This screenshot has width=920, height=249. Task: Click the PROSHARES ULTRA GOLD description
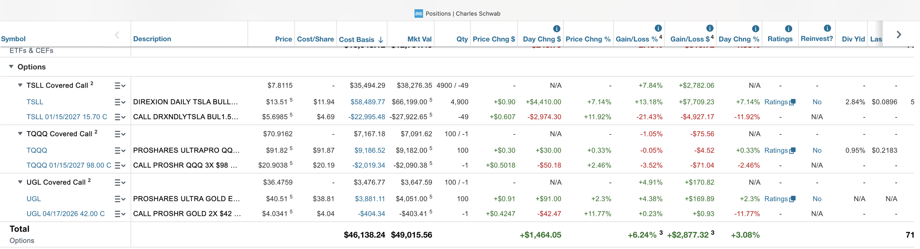[x=187, y=199]
